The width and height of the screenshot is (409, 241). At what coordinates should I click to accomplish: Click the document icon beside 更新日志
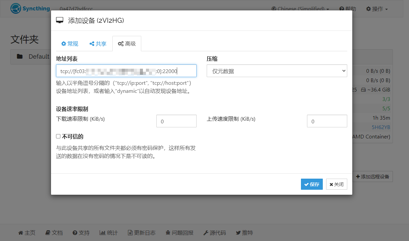130,233
